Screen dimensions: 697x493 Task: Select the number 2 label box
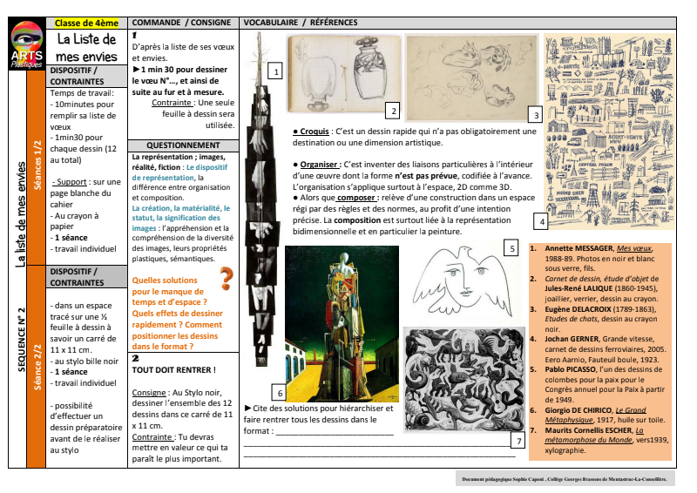coord(393,111)
